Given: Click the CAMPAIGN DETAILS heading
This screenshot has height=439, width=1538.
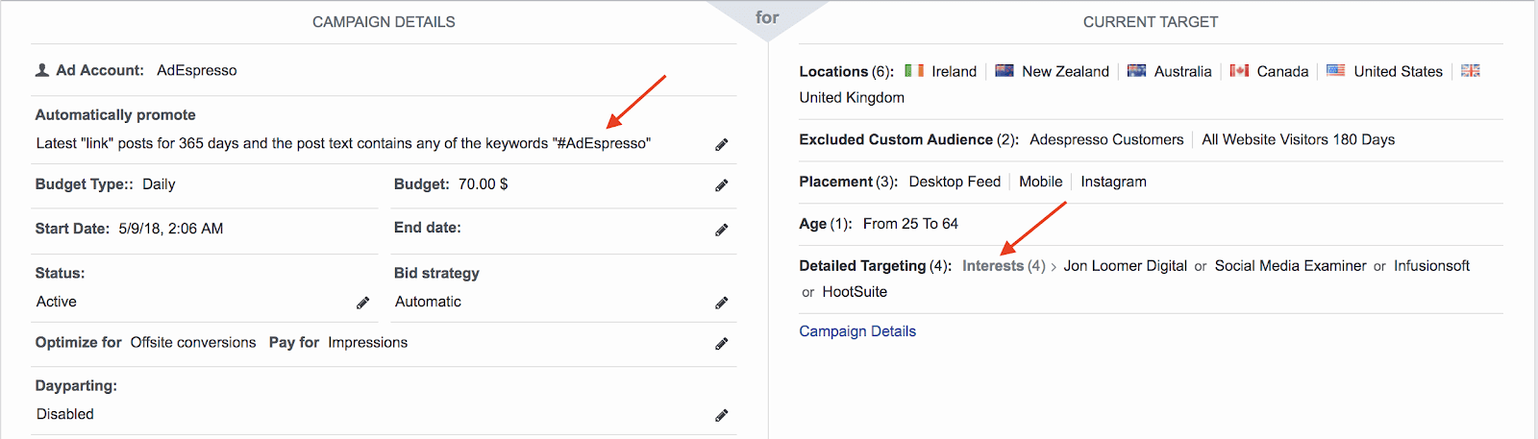Looking at the screenshot, I should pyautogui.click(x=384, y=22).
